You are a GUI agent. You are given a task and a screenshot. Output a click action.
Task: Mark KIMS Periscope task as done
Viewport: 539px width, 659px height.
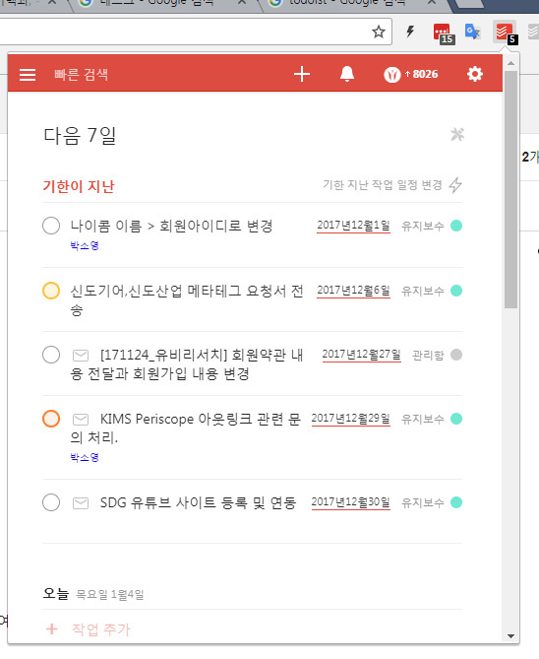click(51, 419)
